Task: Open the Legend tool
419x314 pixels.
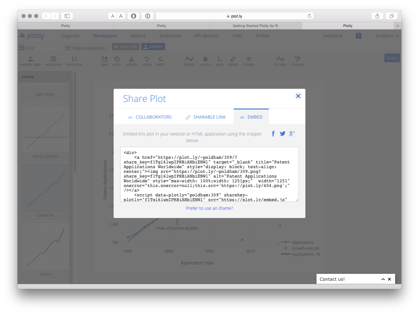Action: [x=249, y=61]
